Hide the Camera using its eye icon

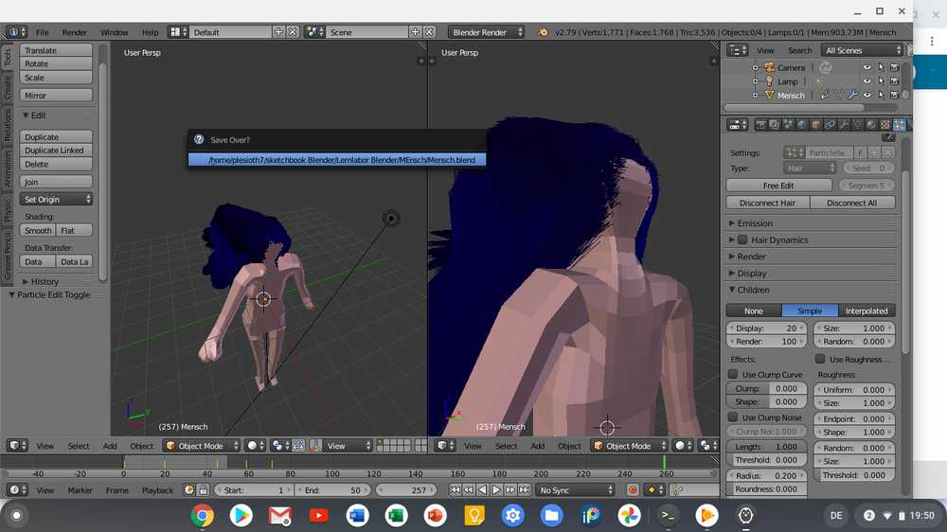coord(866,68)
